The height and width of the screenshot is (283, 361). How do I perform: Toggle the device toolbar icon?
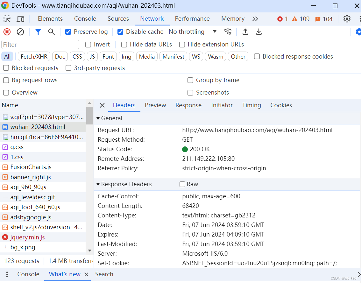click(x=20, y=19)
